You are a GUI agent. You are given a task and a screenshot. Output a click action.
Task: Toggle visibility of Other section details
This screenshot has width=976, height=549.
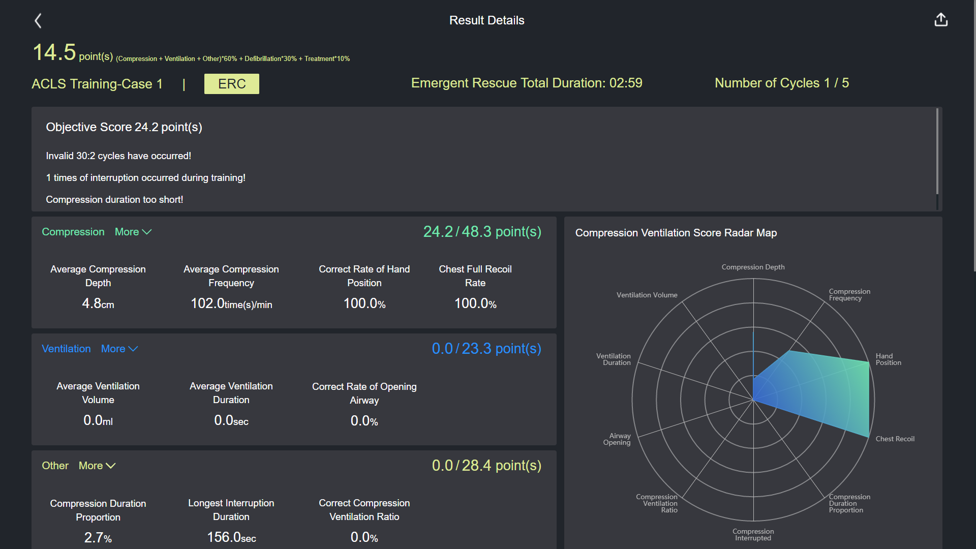coord(96,465)
